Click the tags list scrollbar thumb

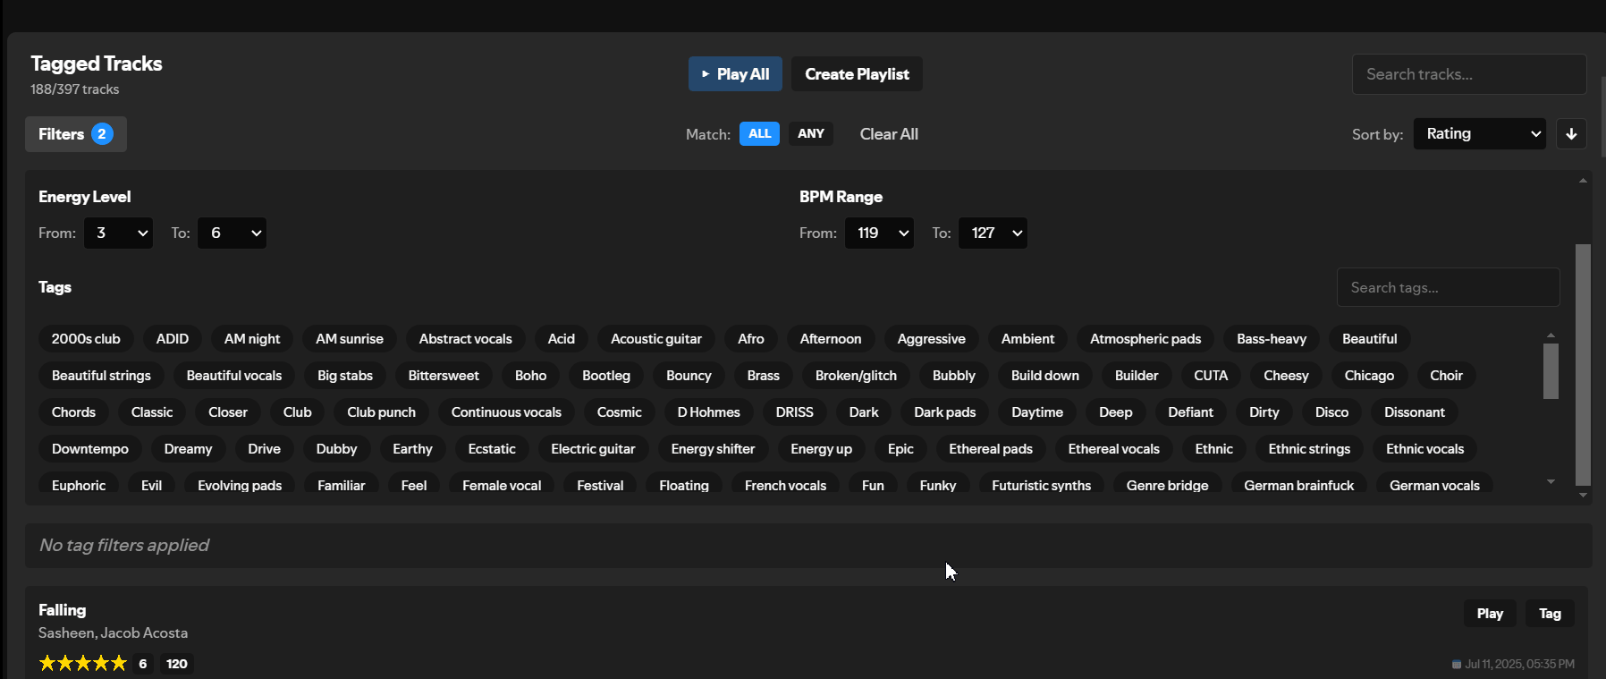tap(1551, 371)
